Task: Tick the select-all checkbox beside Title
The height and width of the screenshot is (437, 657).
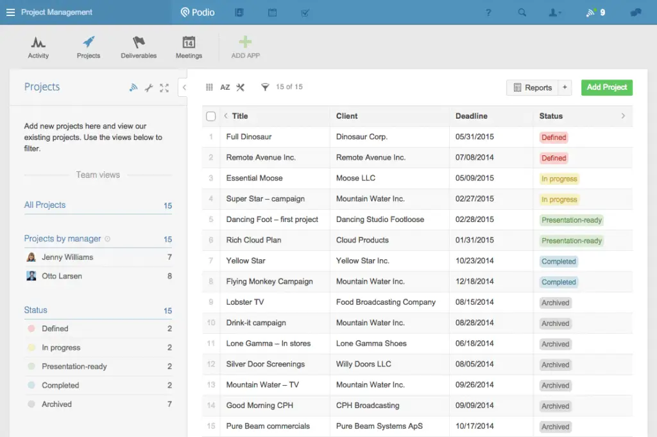Action: click(210, 116)
